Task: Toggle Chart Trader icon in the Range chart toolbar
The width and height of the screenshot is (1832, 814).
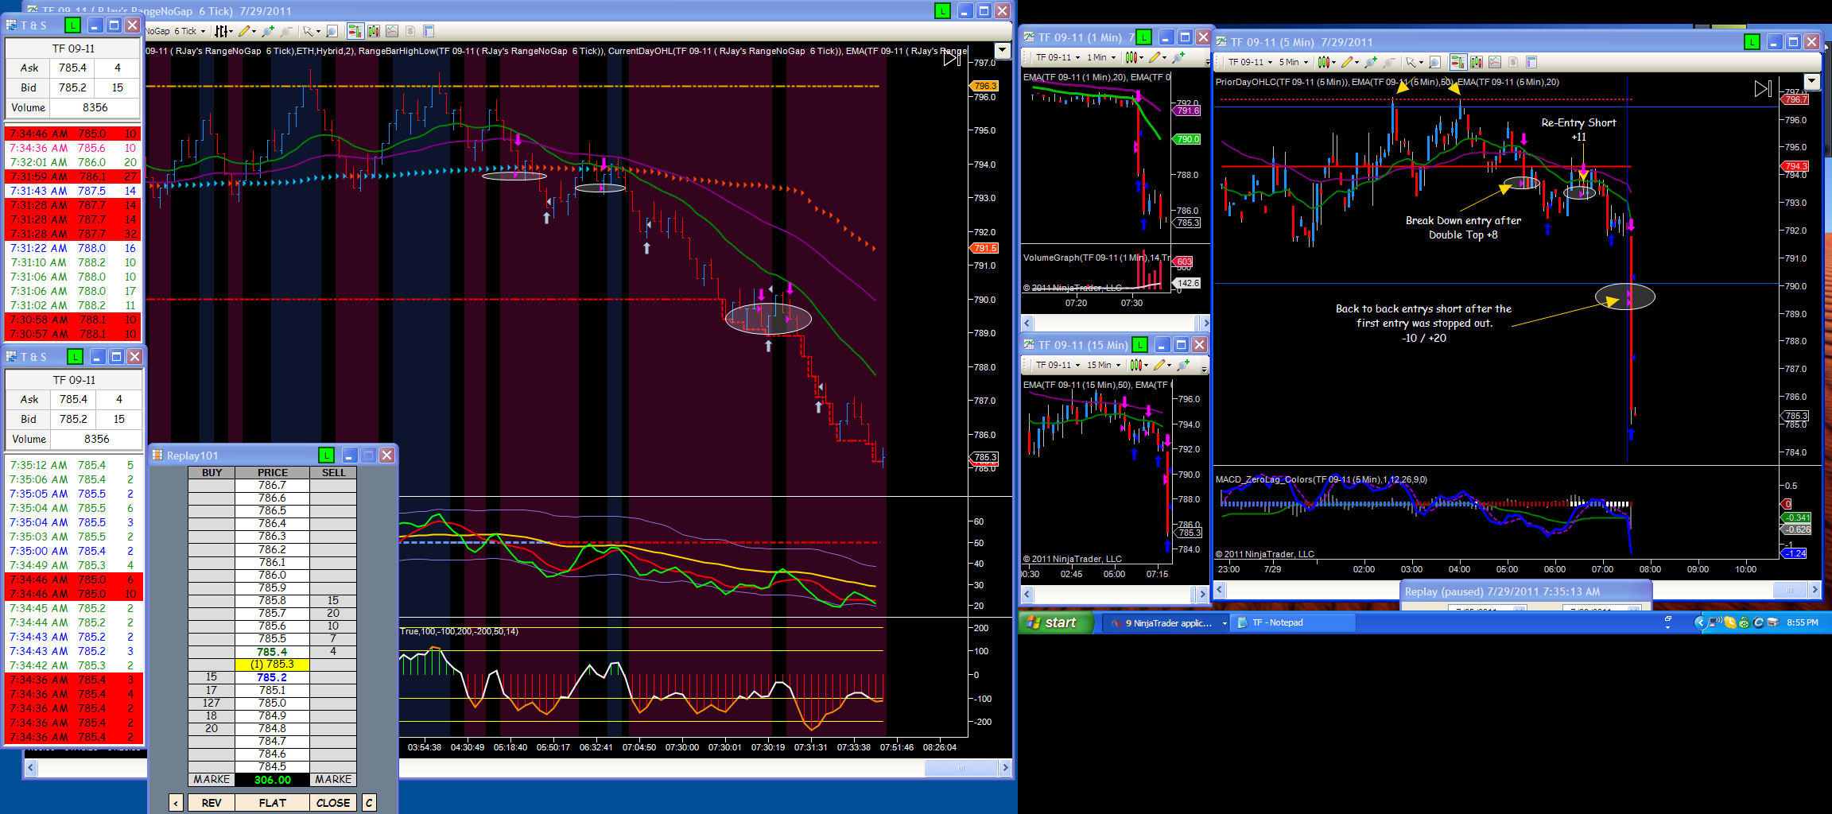Action: coord(355,31)
